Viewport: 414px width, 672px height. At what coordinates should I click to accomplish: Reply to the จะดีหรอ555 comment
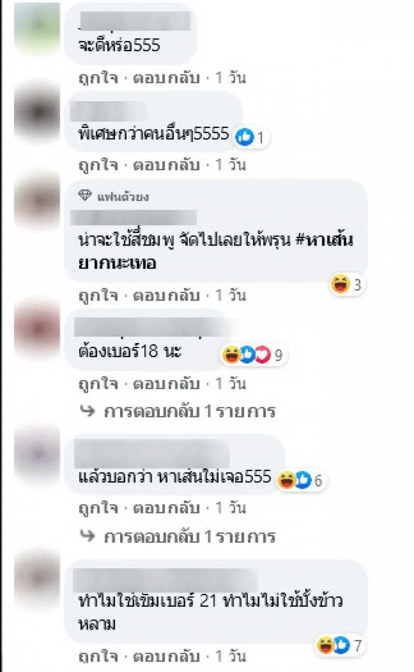166,78
